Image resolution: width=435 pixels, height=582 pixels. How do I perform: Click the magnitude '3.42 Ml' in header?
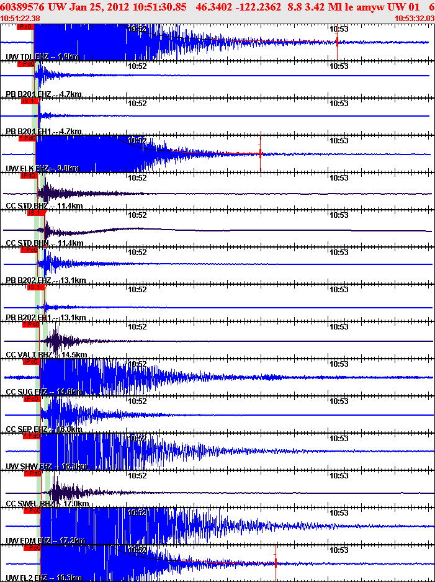tap(324, 7)
